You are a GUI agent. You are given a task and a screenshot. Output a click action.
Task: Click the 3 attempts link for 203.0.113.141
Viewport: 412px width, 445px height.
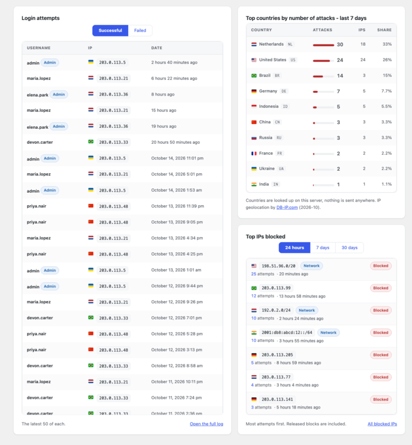pos(252,407)
